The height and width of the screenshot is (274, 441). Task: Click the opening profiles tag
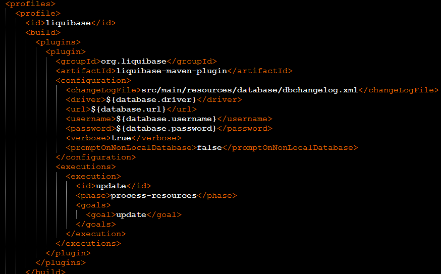pos(30,4)
